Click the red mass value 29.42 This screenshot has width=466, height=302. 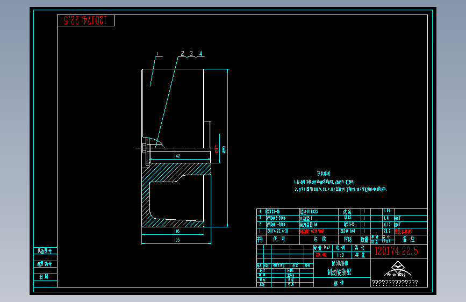point(321,255)
